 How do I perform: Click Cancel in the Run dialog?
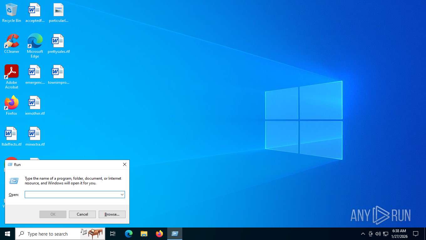coord(82,214)
